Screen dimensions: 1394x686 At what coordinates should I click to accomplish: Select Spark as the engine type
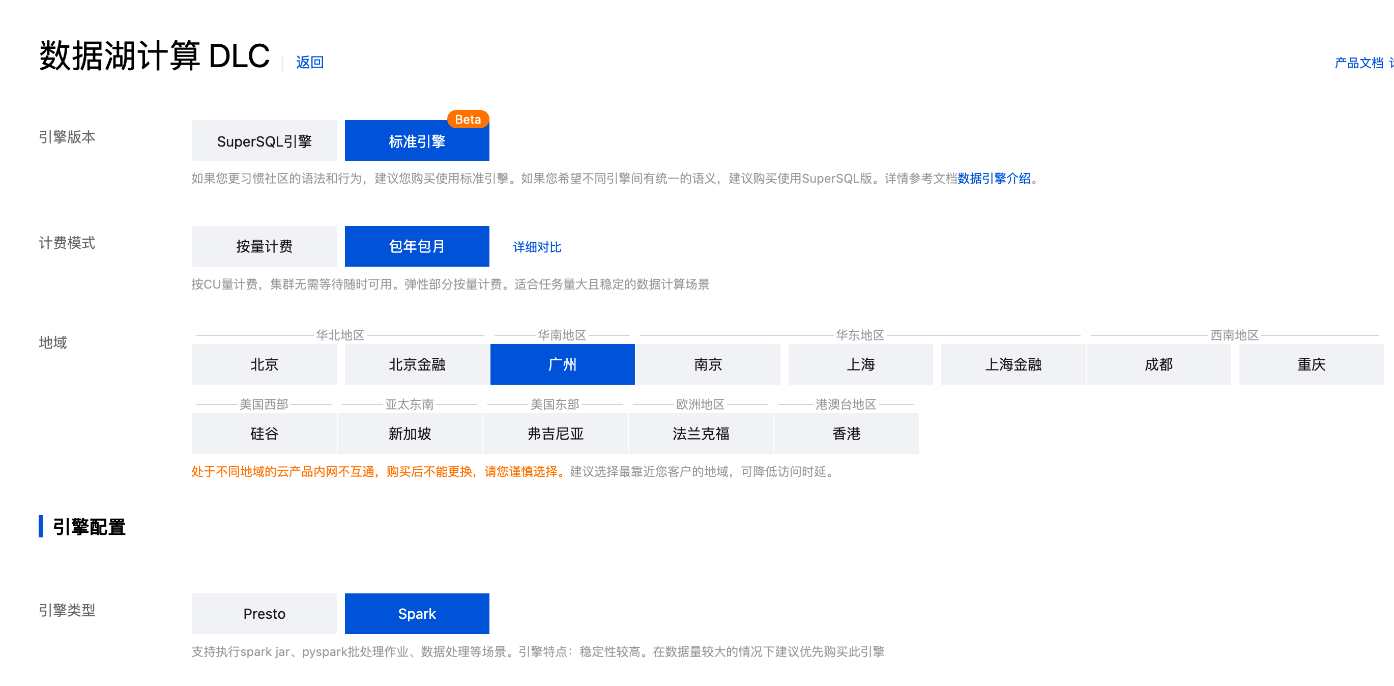click(x=417, y=613)
